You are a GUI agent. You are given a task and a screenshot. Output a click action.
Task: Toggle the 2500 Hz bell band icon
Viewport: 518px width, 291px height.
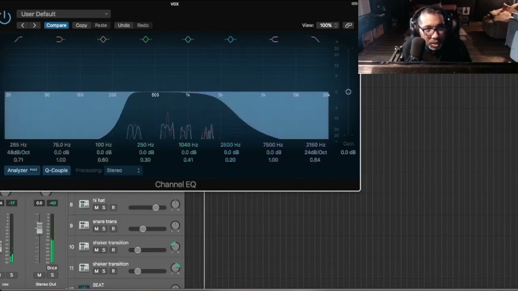point(230,39)
